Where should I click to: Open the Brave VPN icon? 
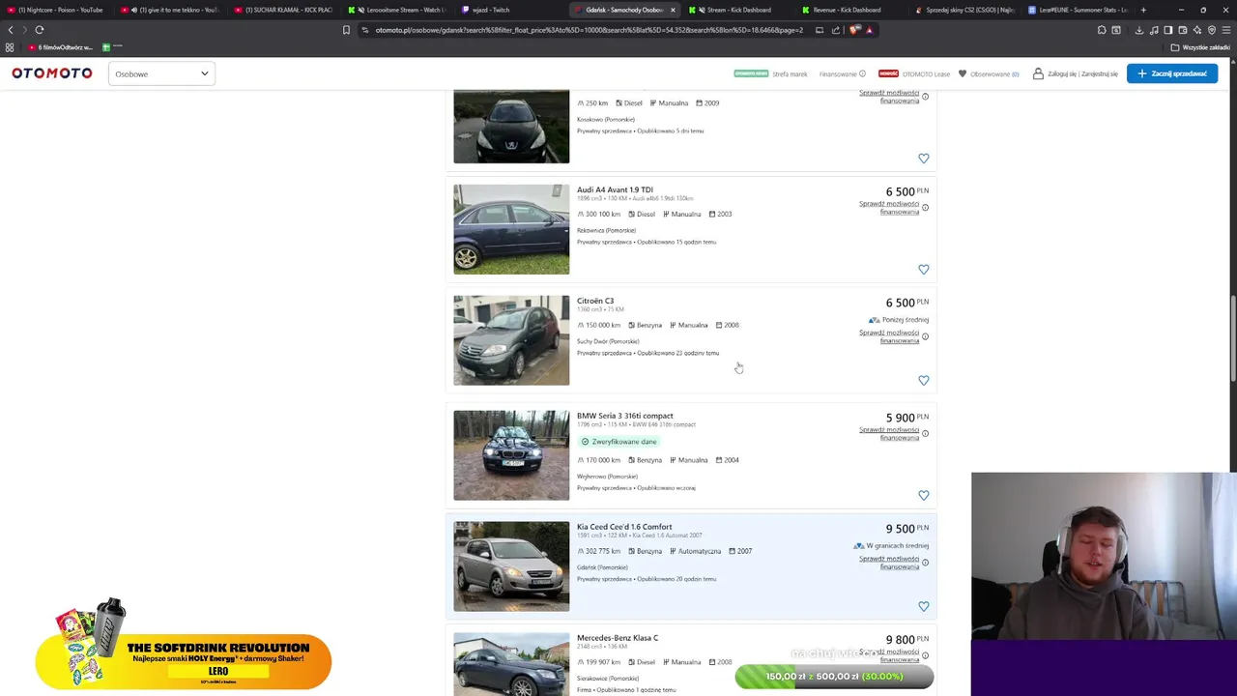(x=1212, y=30)
